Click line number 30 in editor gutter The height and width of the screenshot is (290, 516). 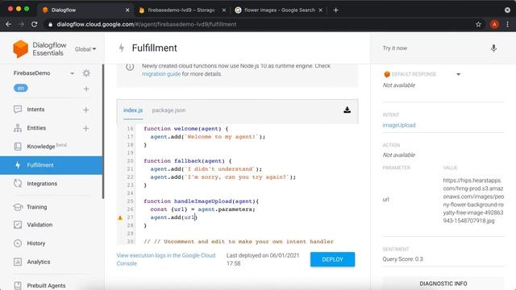(131, 242)
